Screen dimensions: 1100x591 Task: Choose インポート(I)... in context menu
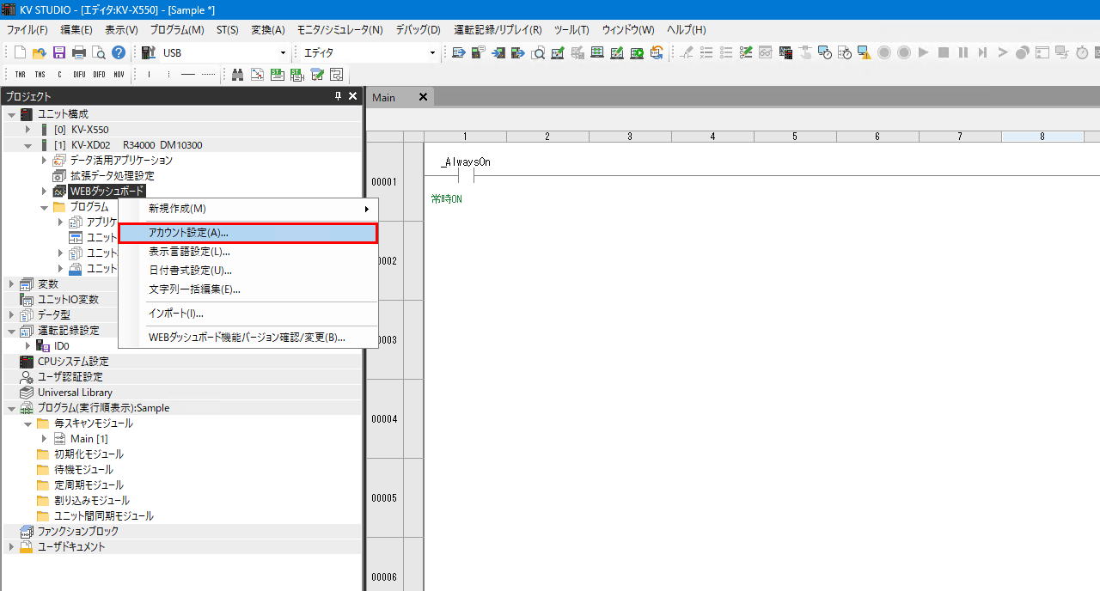point(247,314)
